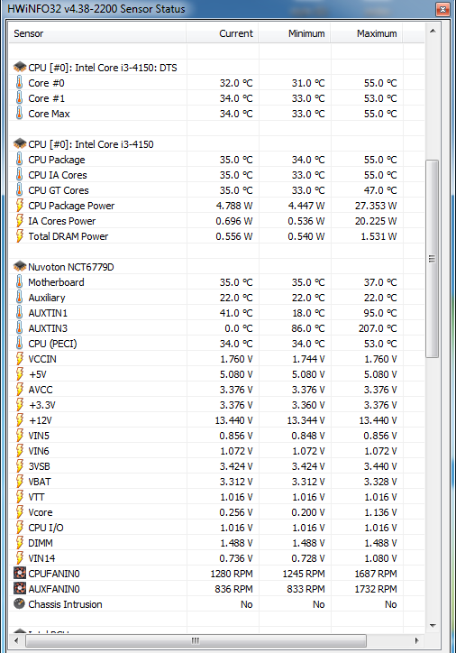The height and width of the screenshot is (653, 456).
Task: Select the CPU Package Power row label
Action: point(71,206)
